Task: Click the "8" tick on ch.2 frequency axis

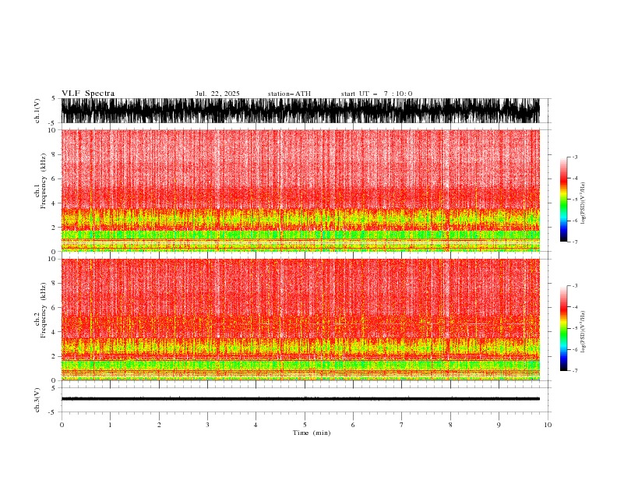Action: pos(54,284)
